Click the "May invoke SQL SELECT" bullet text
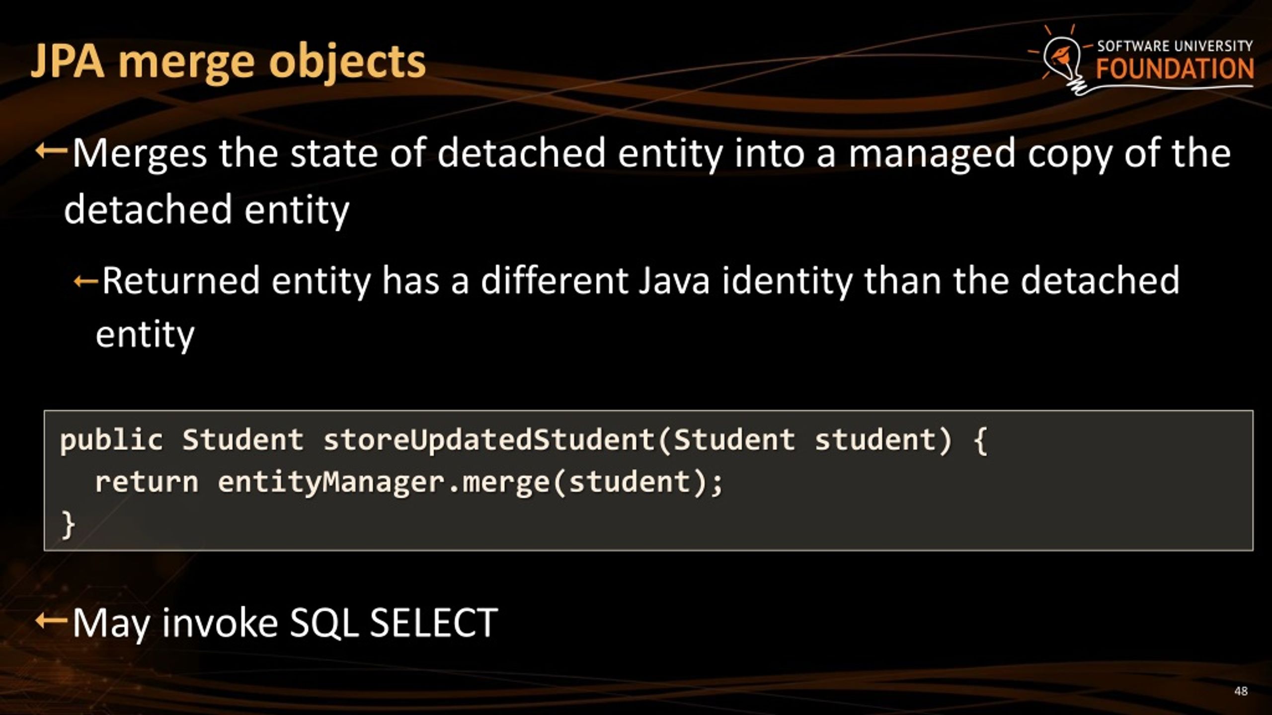The width and height of the screenshot is (1272, 715). click(285, 622)
